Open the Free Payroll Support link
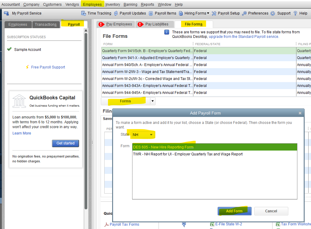The width and height of the screenshot is (311, 229). pos(48,67)
